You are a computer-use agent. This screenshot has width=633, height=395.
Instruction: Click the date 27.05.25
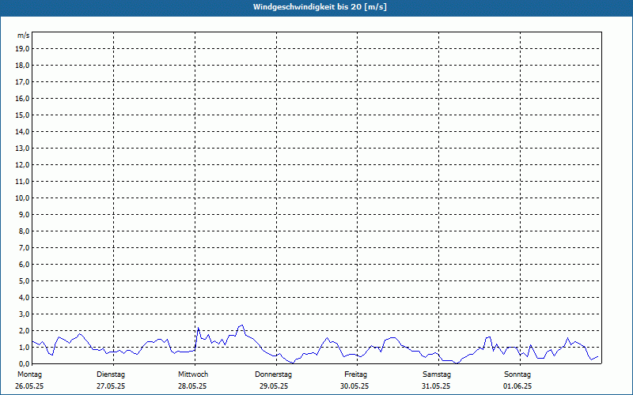(111, 386)
